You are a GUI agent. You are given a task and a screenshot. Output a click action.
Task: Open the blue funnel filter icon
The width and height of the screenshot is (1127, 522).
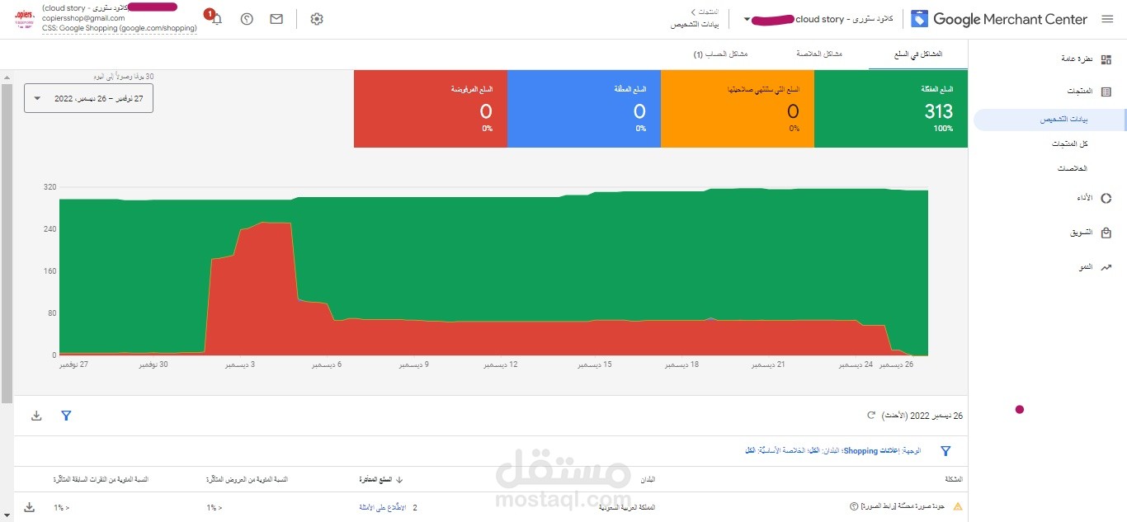click(66, 416)
